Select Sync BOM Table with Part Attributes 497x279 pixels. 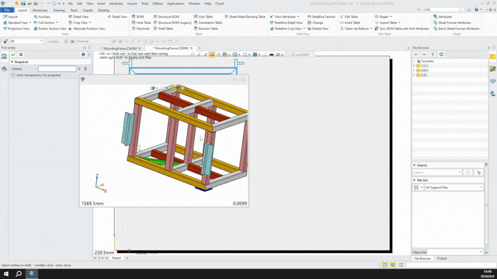click(401, 29)
